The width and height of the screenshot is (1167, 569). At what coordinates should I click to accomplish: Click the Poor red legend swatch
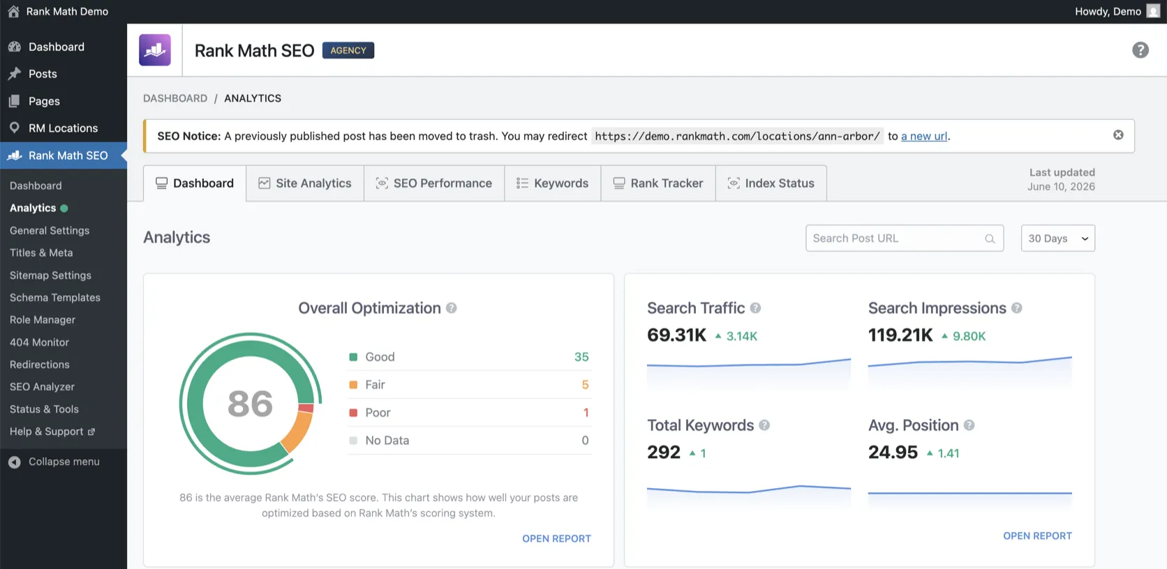(x=353, y=413)
